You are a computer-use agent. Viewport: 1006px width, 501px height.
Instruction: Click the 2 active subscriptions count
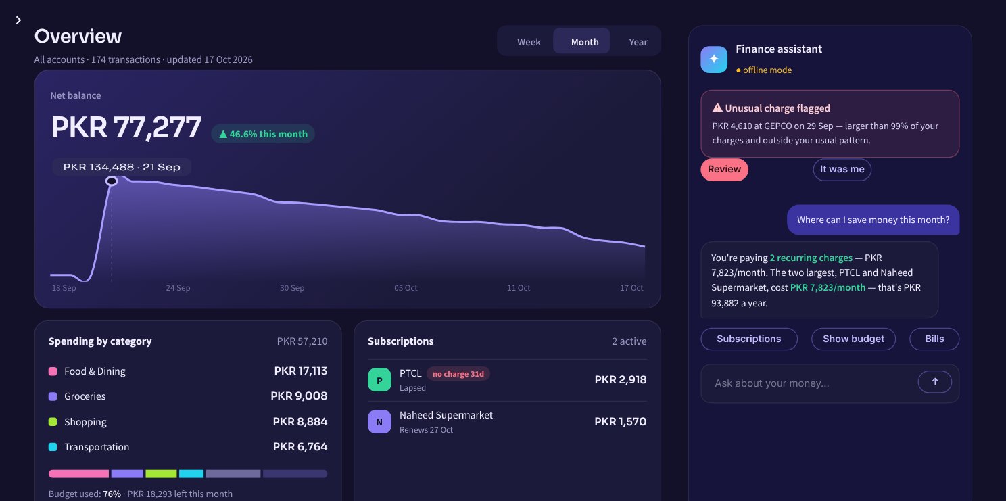pyautogui.click(x=629, y=341)
